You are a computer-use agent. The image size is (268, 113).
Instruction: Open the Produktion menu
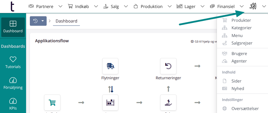(149, 6)
